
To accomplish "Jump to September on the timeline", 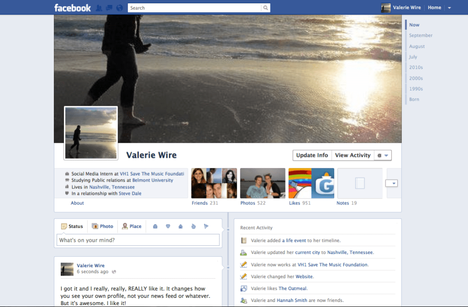I will pyautogui.click(x=420, y=36).
